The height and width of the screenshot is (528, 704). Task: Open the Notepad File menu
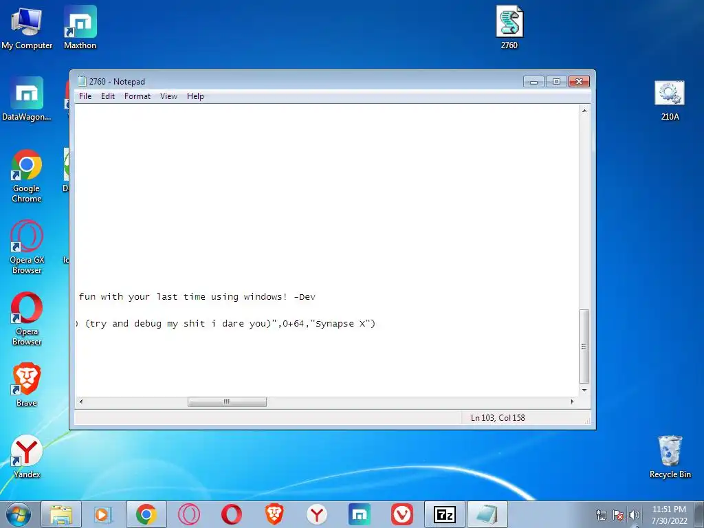point(85,96)
